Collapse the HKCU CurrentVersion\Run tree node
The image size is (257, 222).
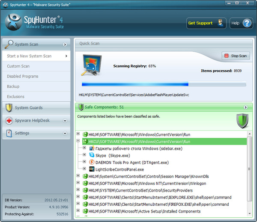(78, 141)
